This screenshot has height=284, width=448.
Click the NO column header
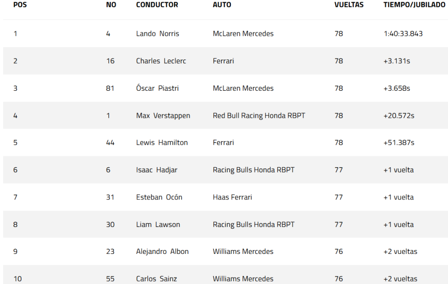(x=111, y=5)
